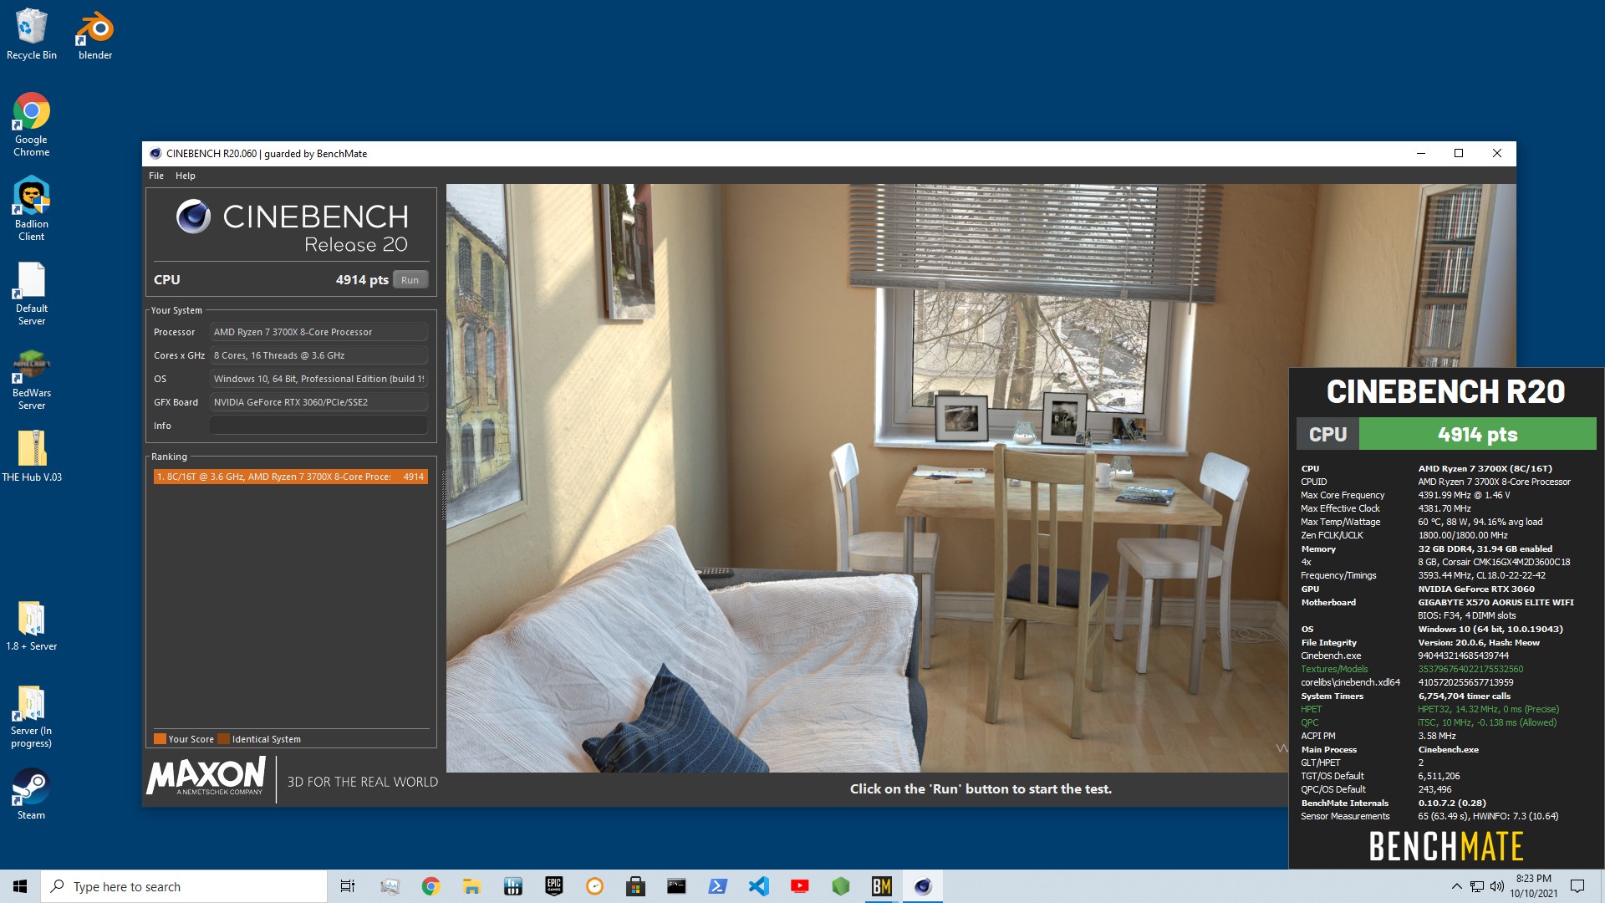Open Microsoft Store from taskbar

pos(635,886)
